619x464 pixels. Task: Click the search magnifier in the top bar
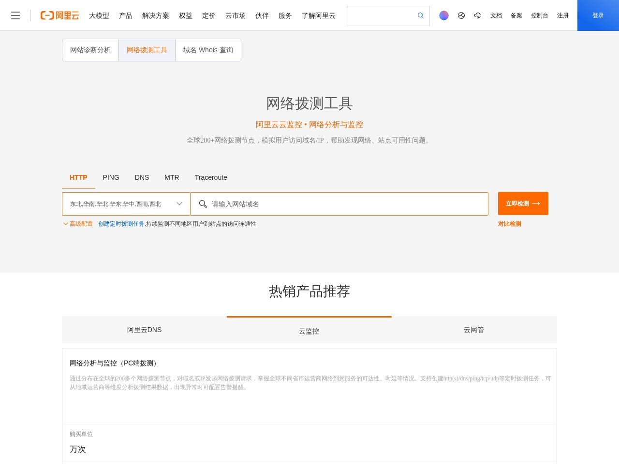click(420, 15)
